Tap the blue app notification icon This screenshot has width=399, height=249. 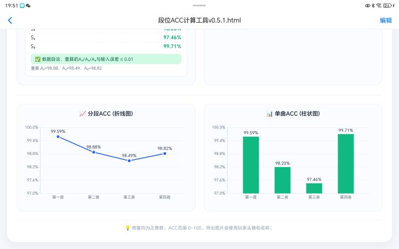tap(22, 6)
